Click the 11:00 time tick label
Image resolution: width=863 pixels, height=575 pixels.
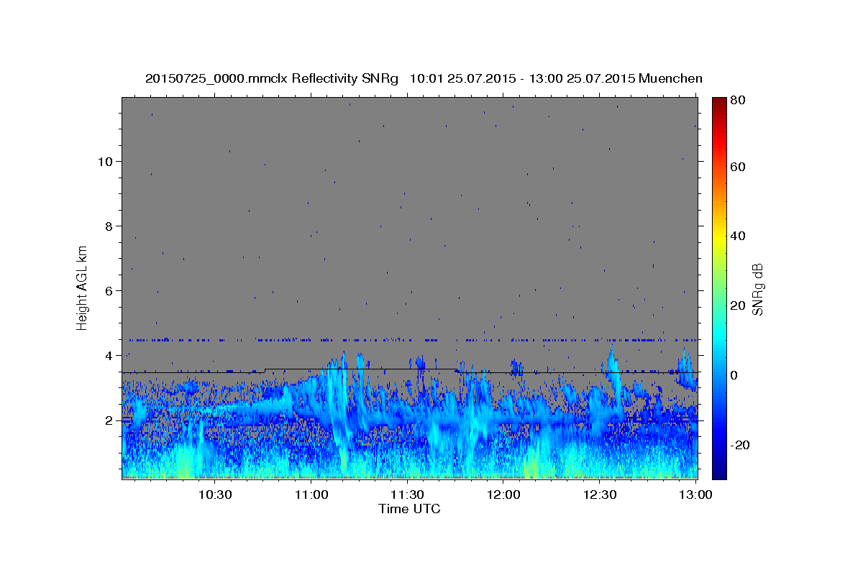coord(311,495)
